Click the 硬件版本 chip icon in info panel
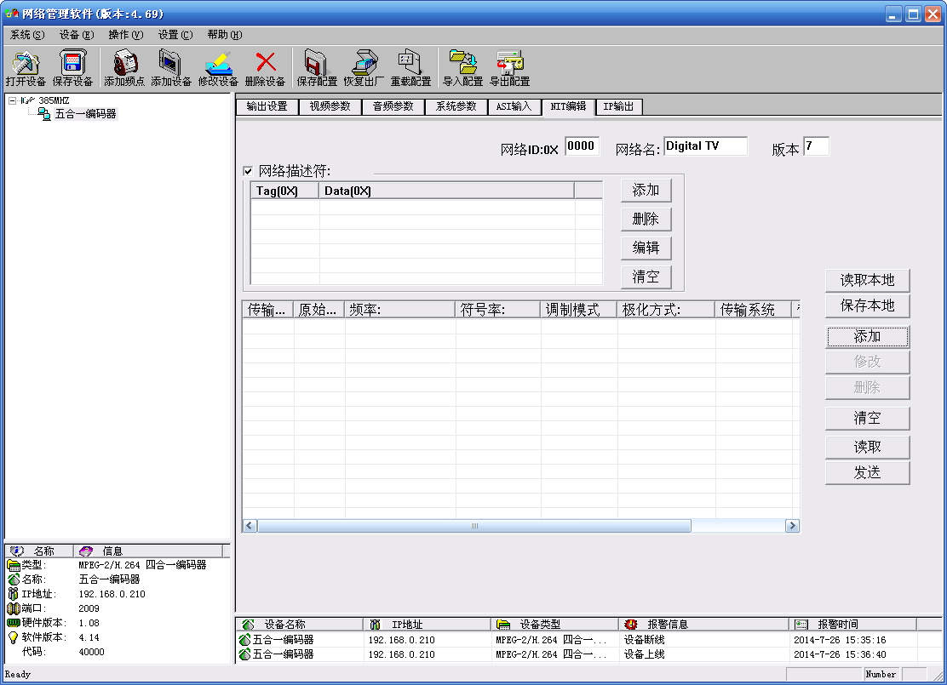Viewport: 947px width, 685px height. [x=14, y=623]
